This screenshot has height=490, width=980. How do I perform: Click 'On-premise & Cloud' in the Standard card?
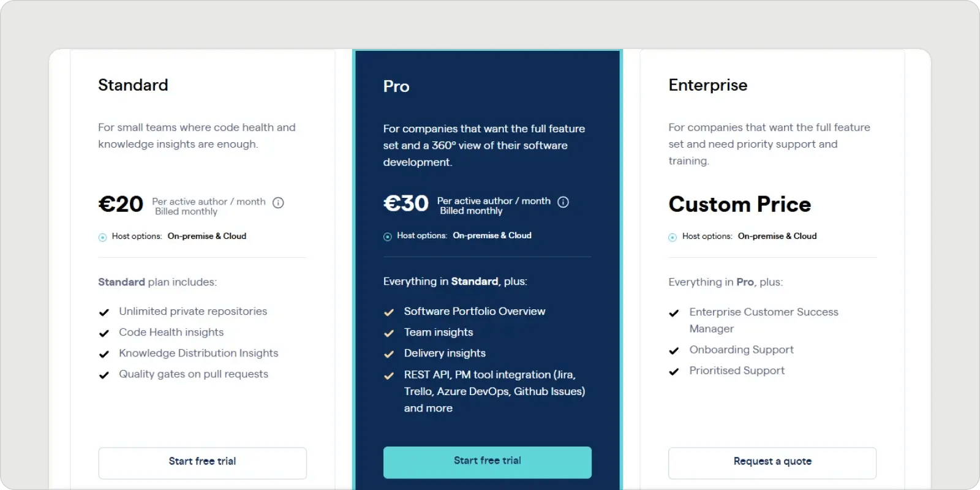coord(207,236)
